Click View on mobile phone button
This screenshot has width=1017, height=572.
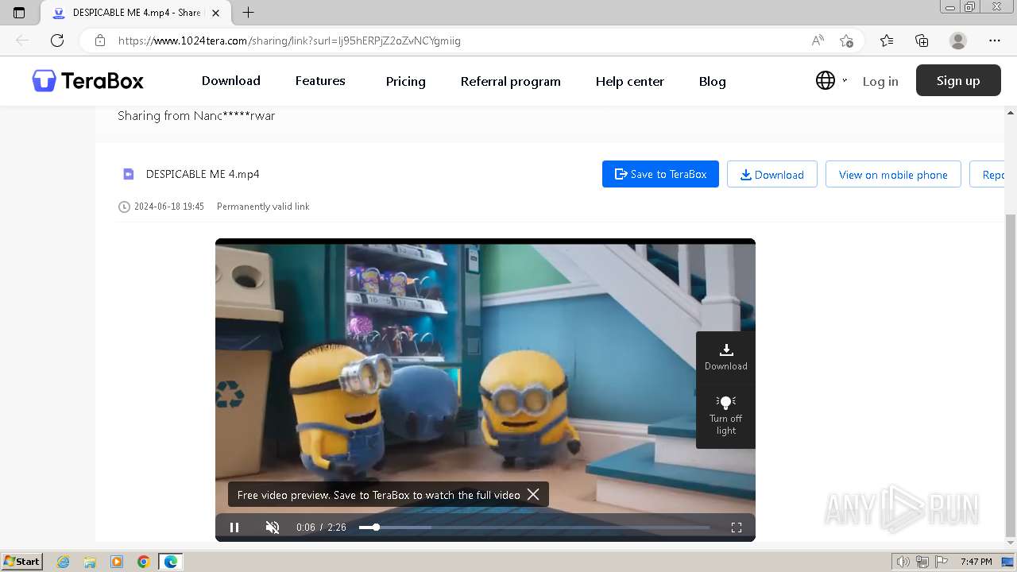pos(893,174)
